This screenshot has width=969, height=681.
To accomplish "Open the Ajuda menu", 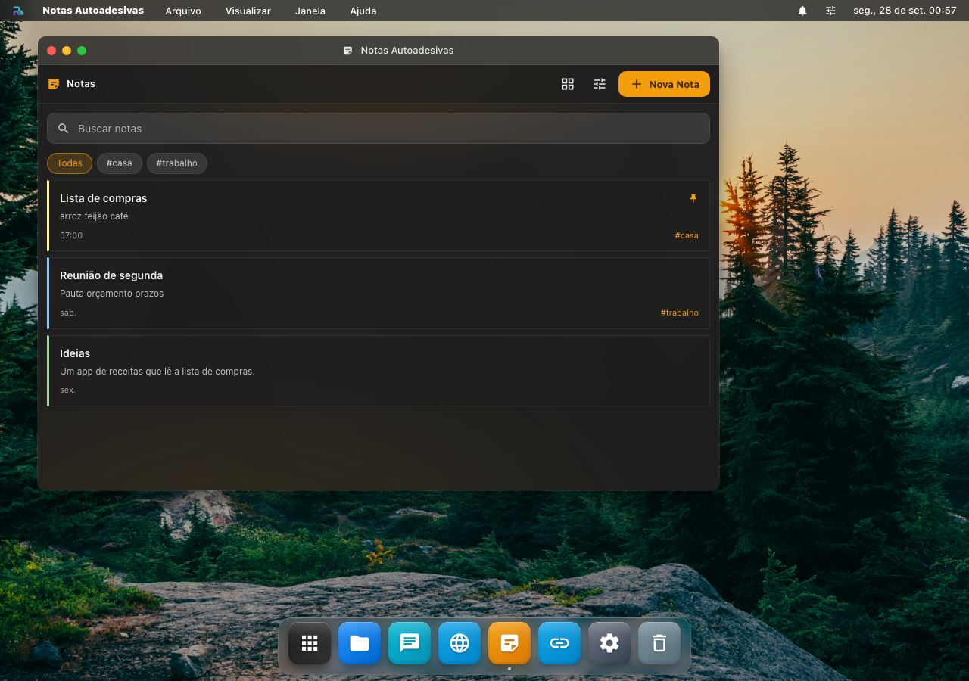I will coord(363,11).
